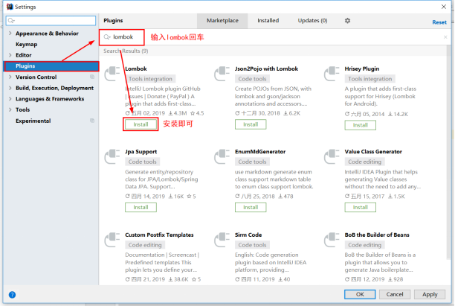Click the settings search magnifier icon
Viewport: 455px width, 306px height.
pyautogui.click(x=11, y=21)
